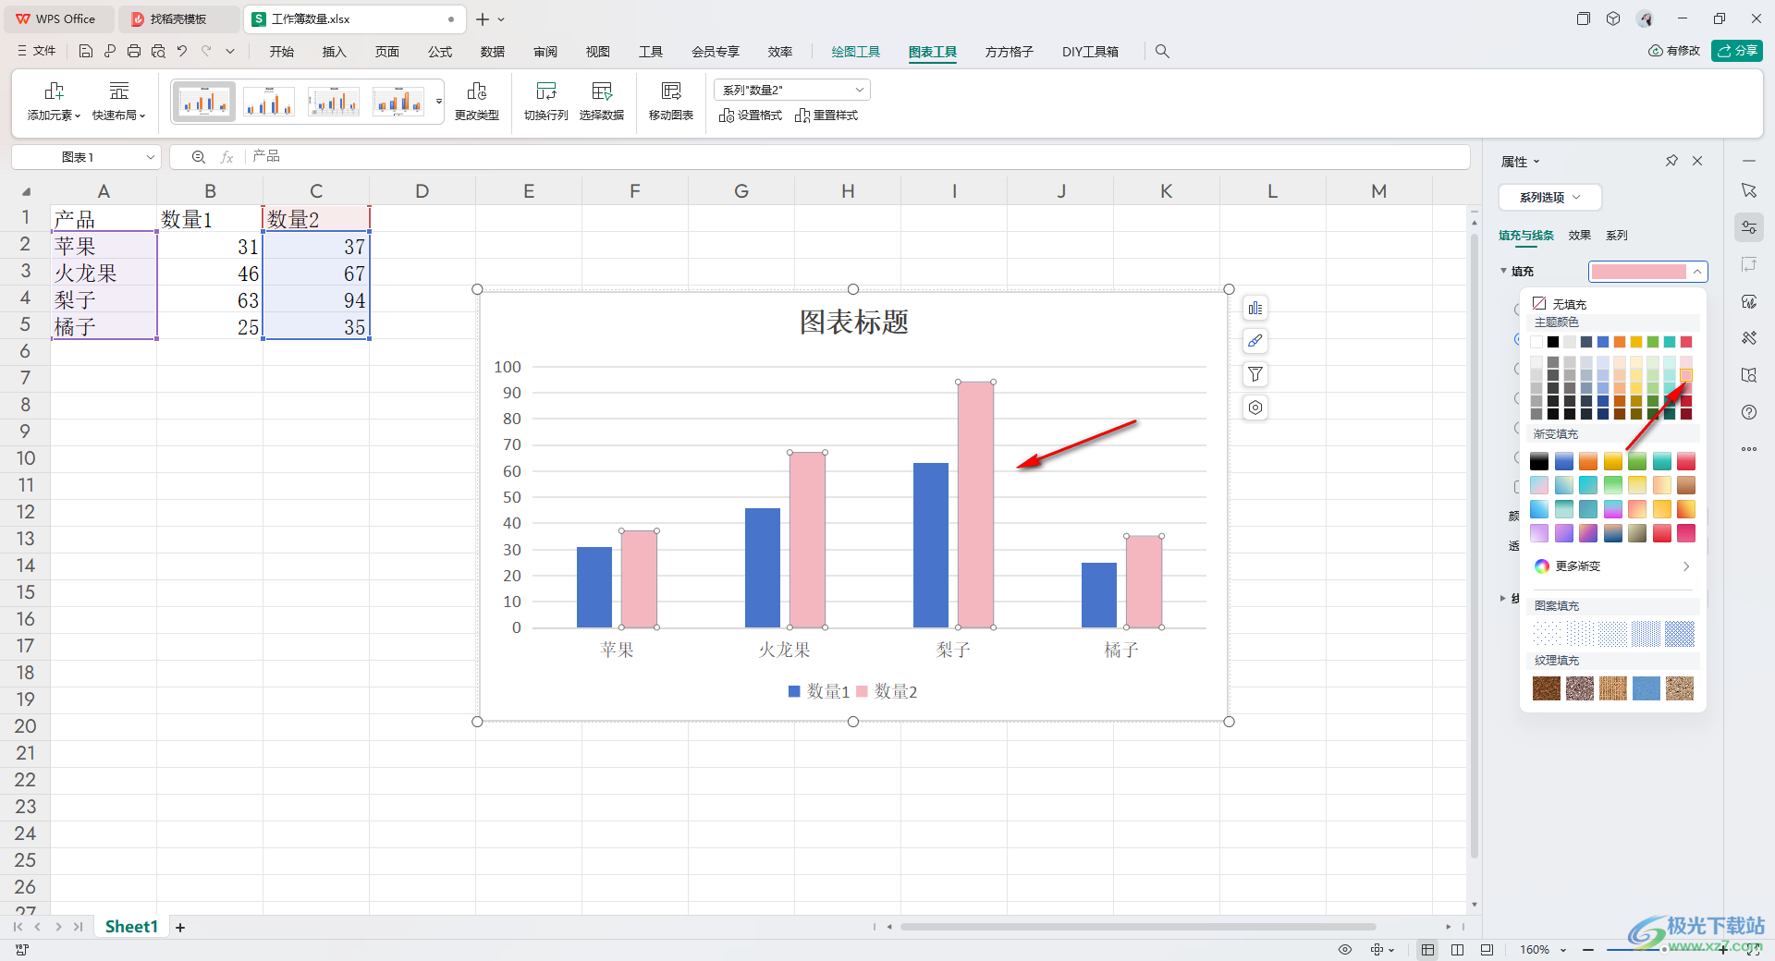Open Quick Layout (快速布局) menu
Image resolution: width=1775 pixels, height=961 pixels.
coord(118,102)
